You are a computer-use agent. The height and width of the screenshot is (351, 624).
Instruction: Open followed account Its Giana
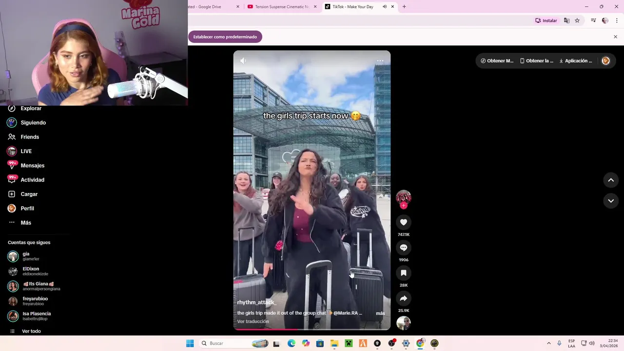34,286
